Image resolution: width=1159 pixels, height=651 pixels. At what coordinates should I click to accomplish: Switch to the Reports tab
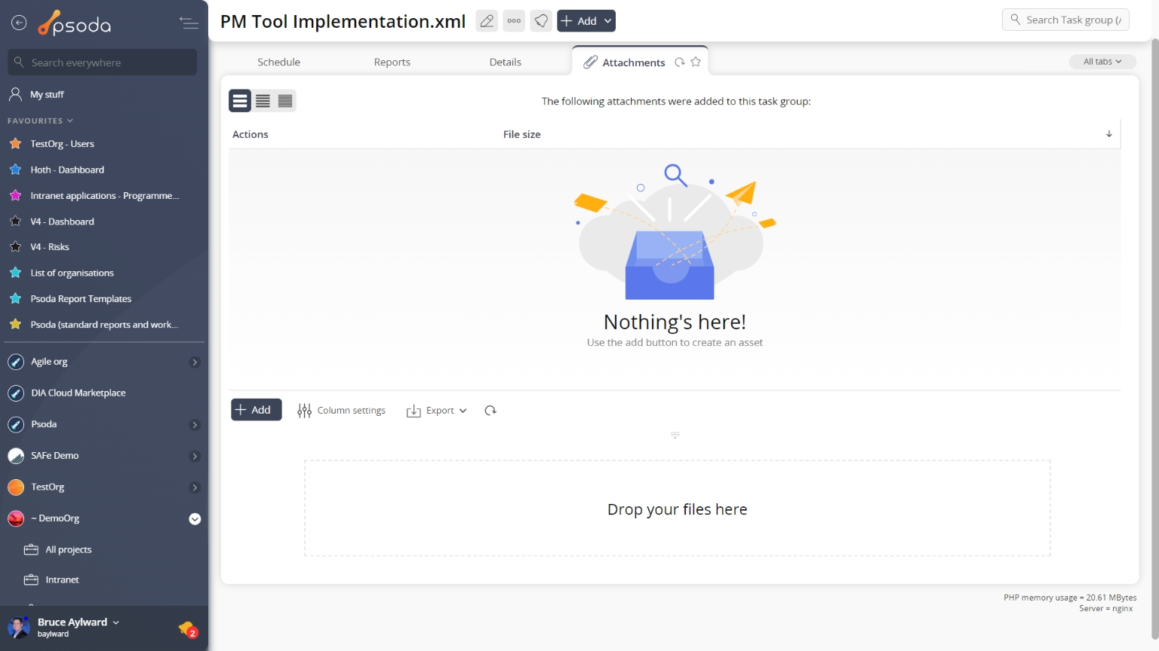click(392, 63)
